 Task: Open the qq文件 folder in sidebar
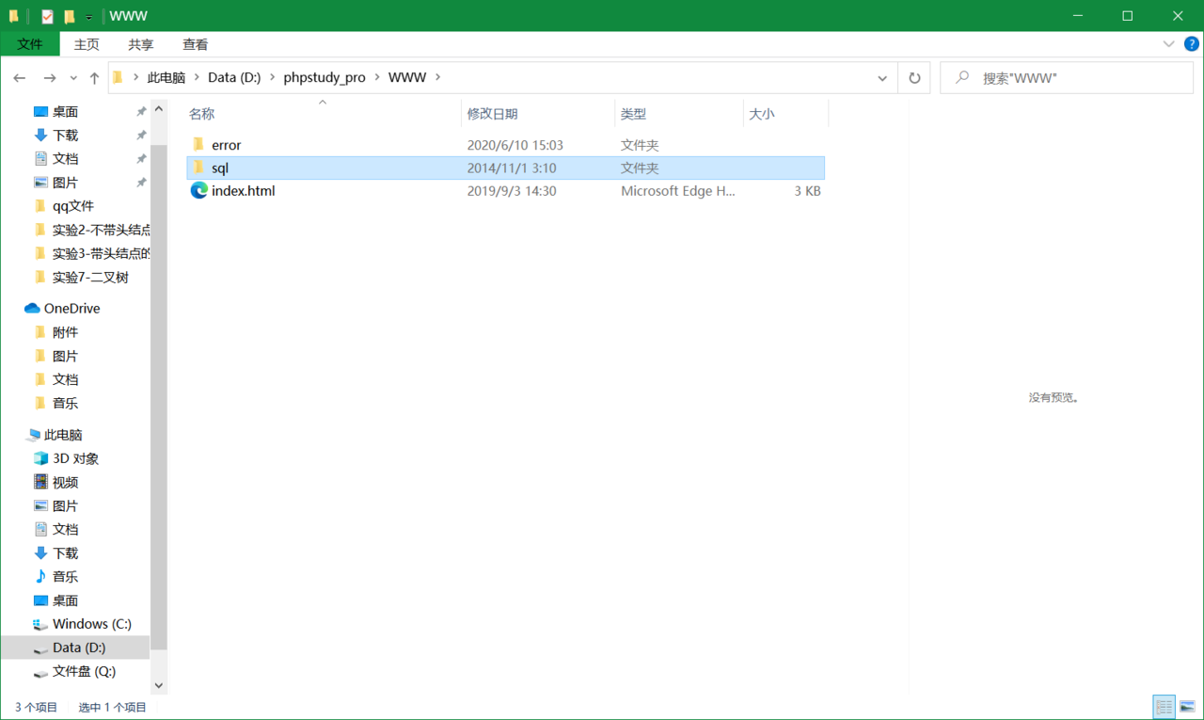coord(72,206)
